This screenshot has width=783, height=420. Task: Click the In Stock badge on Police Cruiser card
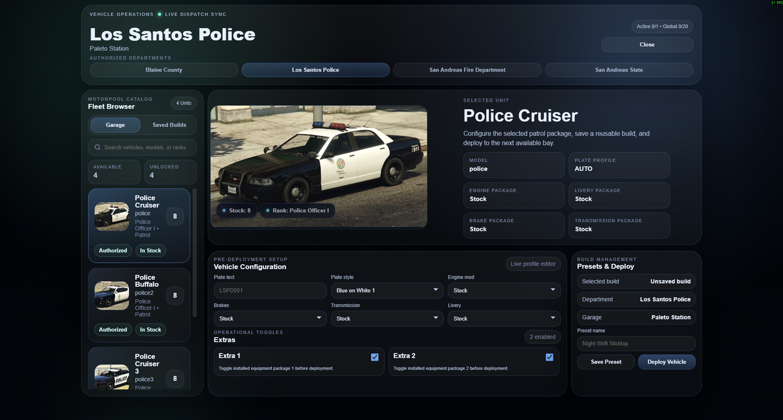point(151,251)
